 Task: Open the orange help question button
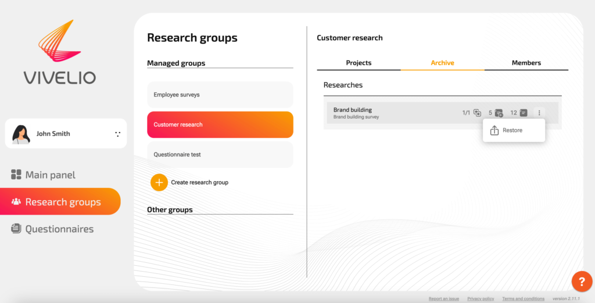pos(582,281)
